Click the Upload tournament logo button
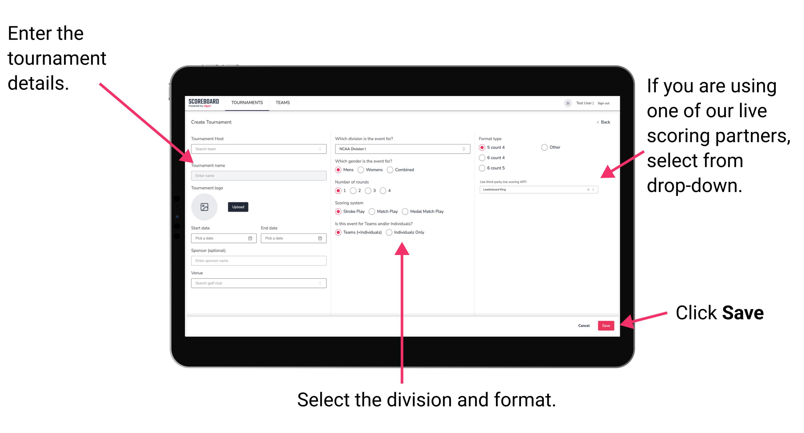 coord(238,207)
